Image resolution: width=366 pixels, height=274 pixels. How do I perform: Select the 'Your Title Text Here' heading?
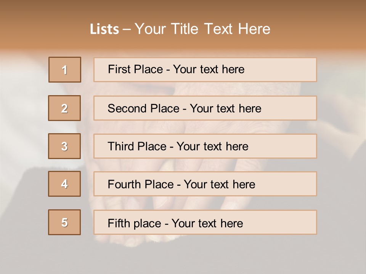[202, 29]
